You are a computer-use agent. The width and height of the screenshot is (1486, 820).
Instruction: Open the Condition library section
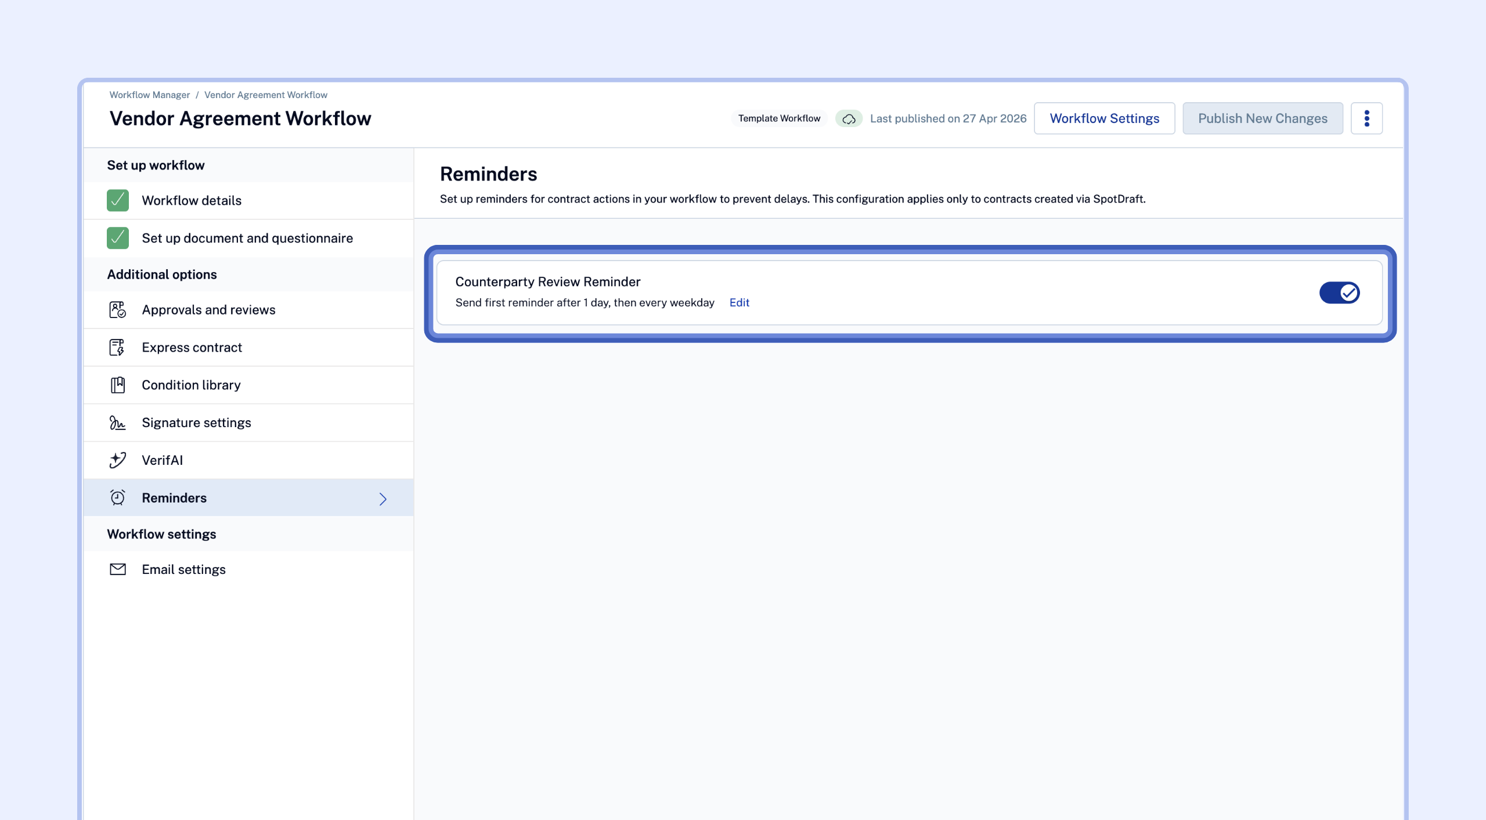191,385
